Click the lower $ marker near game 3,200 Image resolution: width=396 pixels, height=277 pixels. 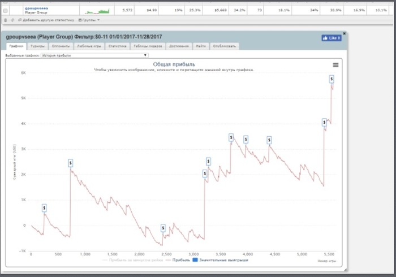click(205, 174)
